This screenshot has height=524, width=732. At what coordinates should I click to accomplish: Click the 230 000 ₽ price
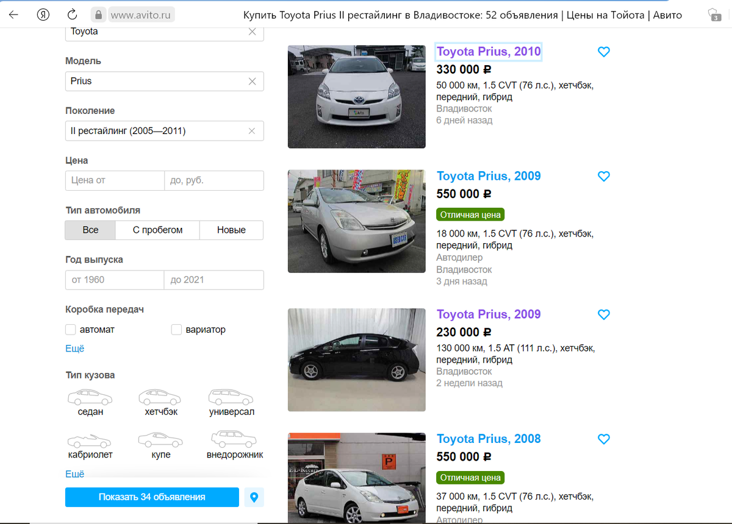click(x=464, y=332)
